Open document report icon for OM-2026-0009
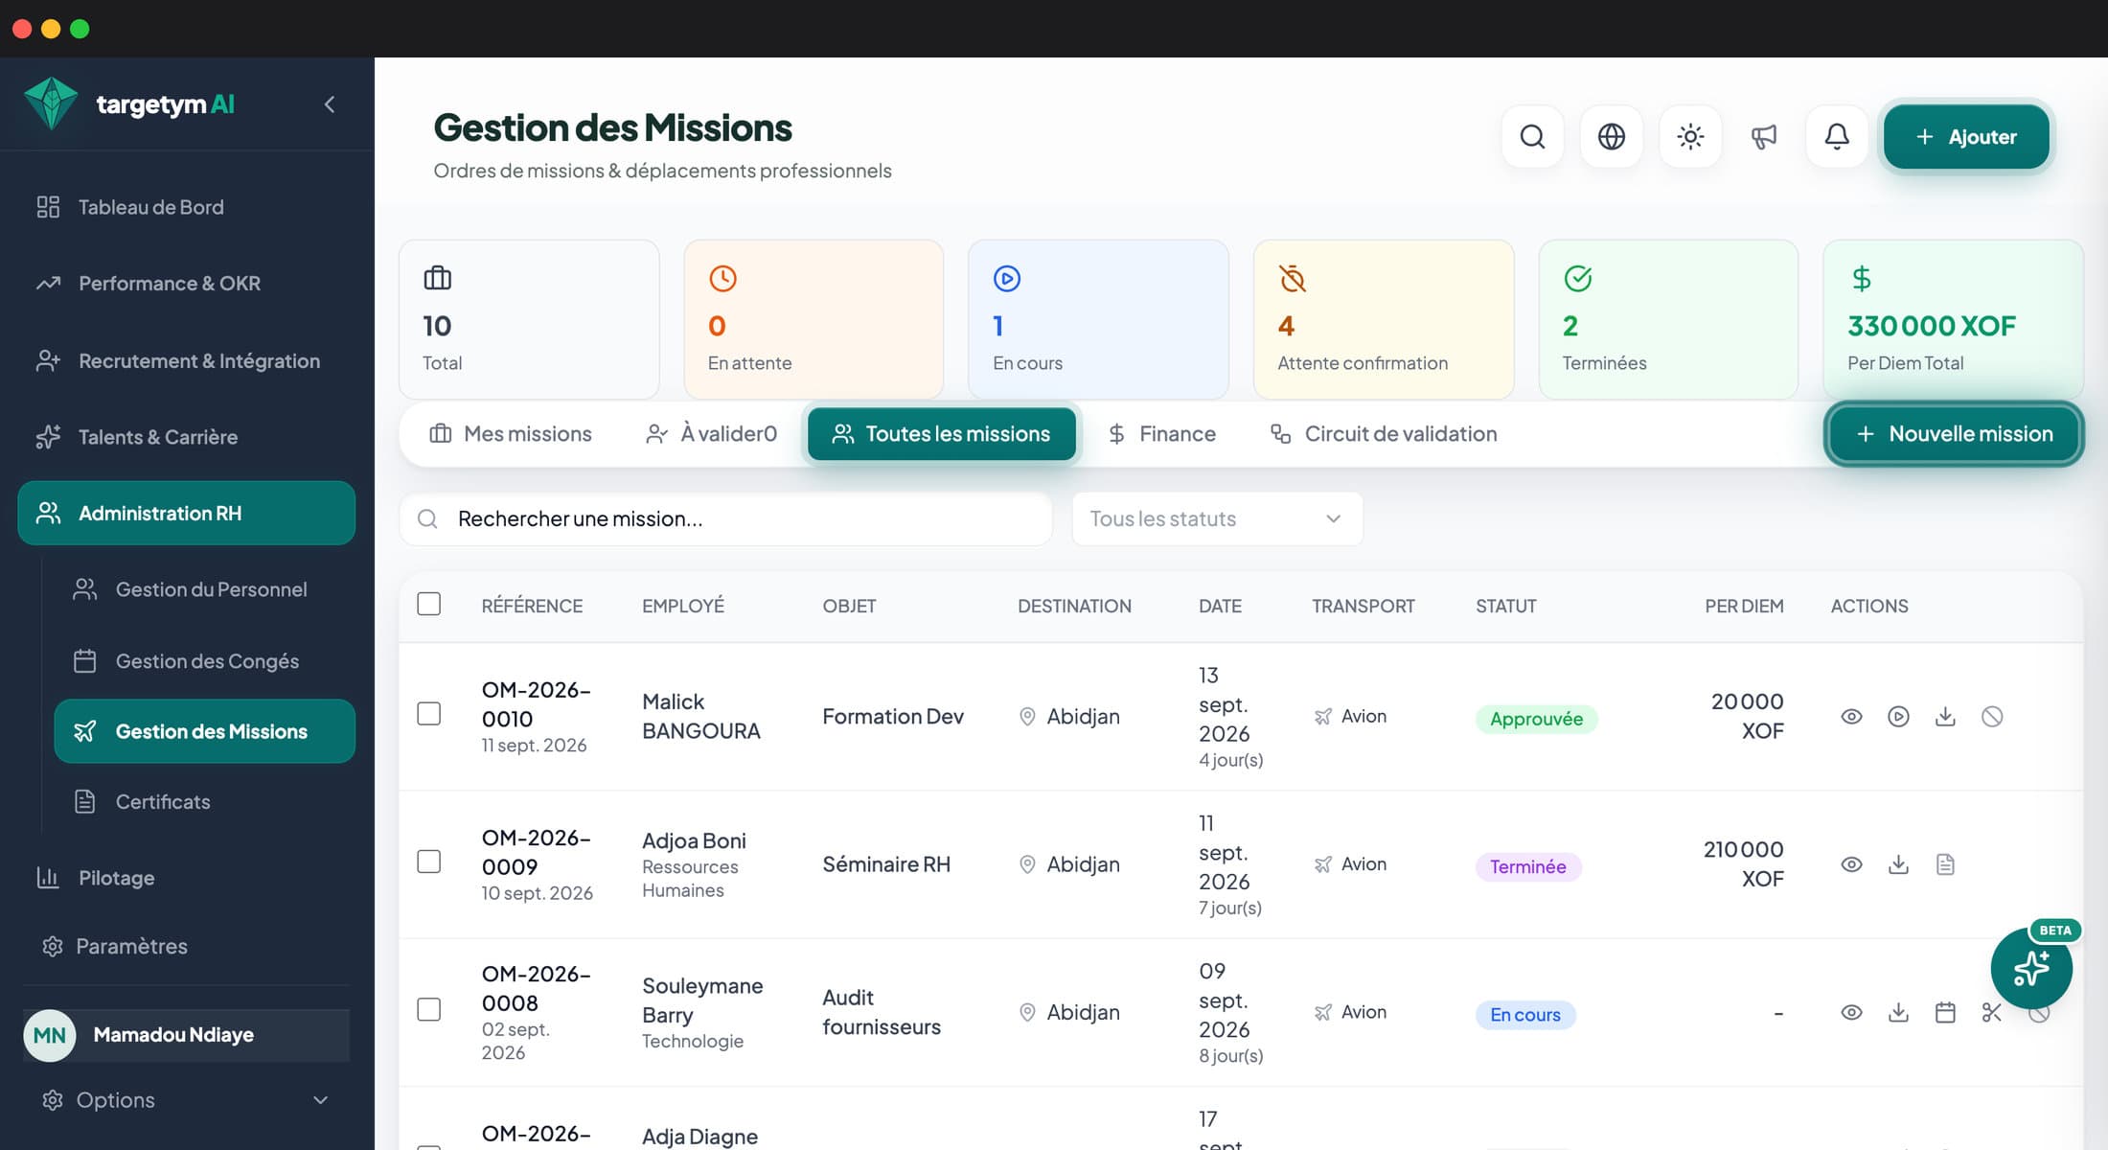2108x1150 pixels. (1945, 864)
